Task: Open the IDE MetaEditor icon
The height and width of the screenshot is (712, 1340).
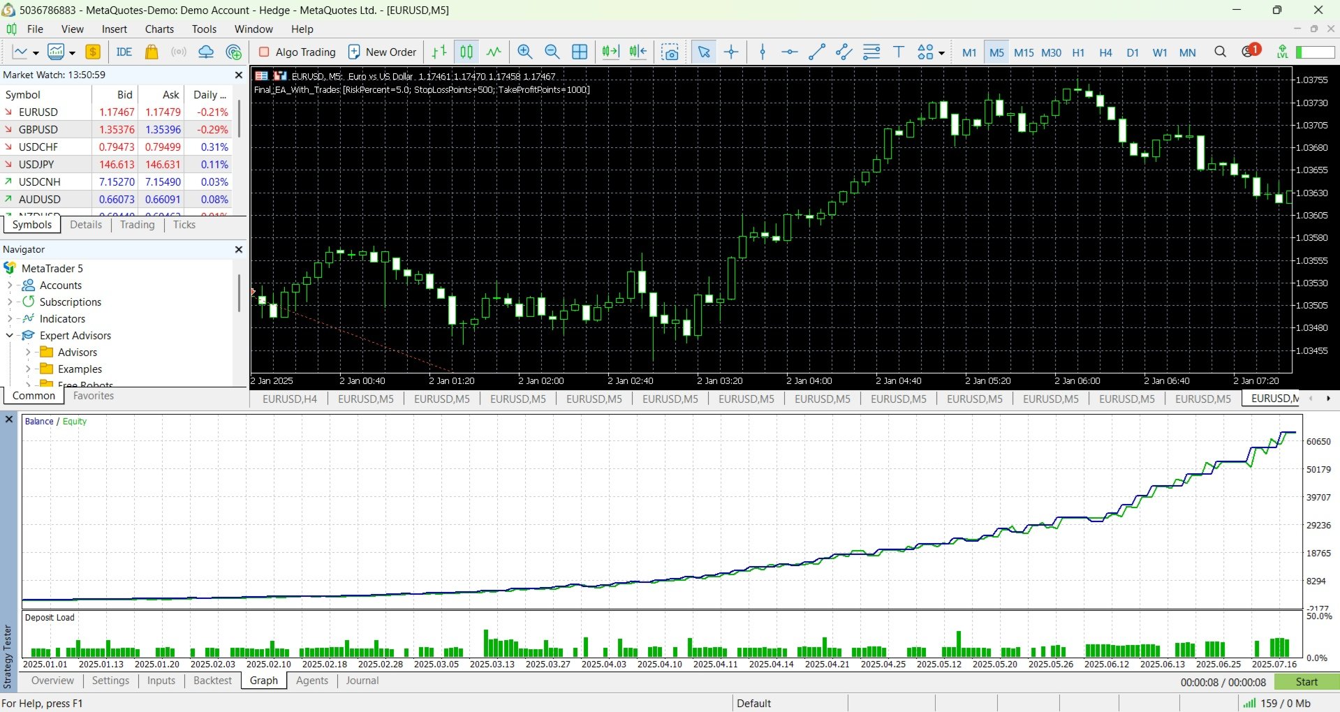Action: (x=124, y=52)
